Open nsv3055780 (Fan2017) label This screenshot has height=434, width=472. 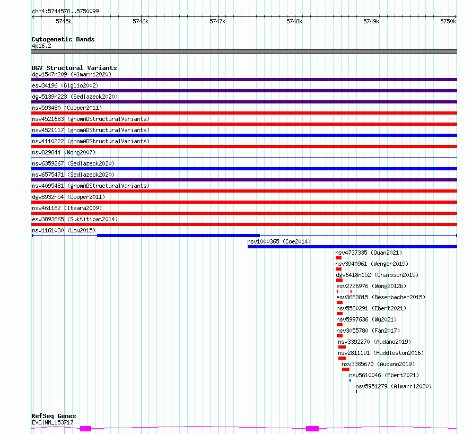[368, 331]
